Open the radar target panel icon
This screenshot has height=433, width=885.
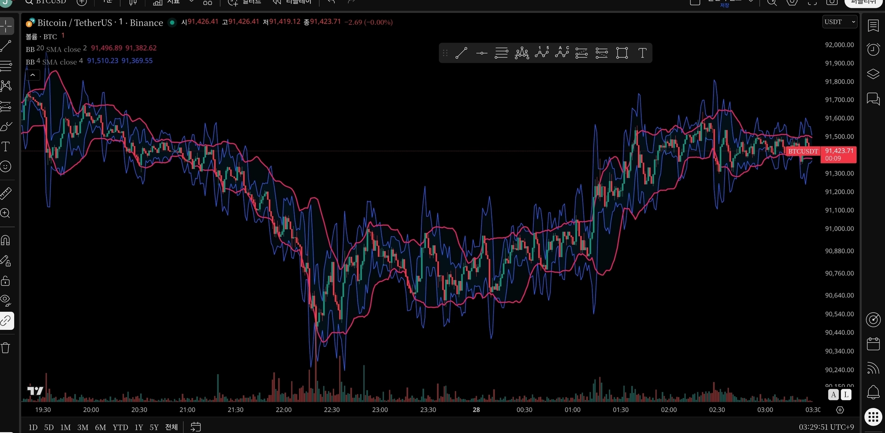pos(873,320)
